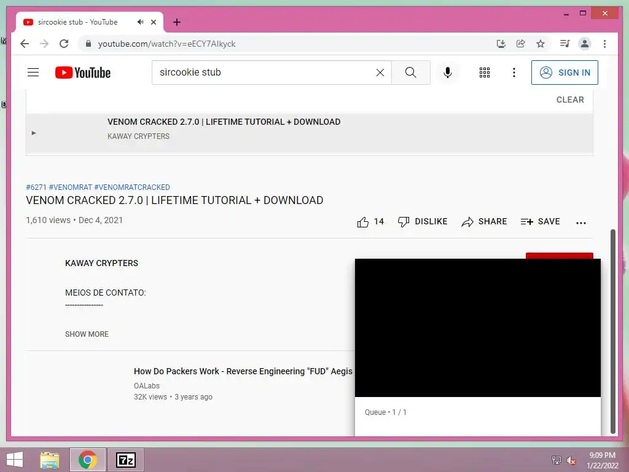This screenshot has height=472, width=629.
Task: Open KAWAY CRYPTERS channel in description
Action: click(x=101, y=263)
